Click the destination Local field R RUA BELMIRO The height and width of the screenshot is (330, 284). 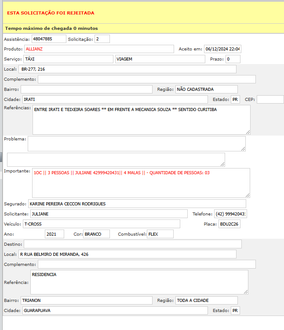pyautogui.click(x=127, y=254)
